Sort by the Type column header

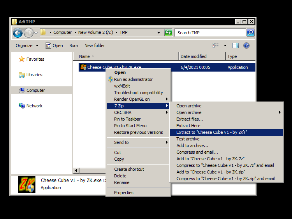[241, 56]
